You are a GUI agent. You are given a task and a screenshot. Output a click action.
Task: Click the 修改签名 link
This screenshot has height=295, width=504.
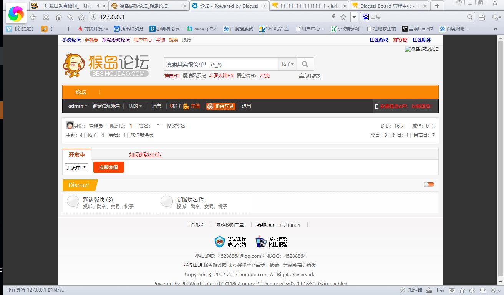[176, 126]
